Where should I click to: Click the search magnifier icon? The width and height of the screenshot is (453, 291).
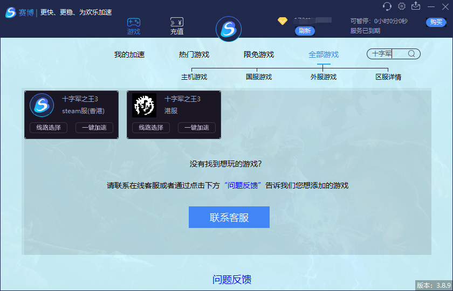click(411, 54)
